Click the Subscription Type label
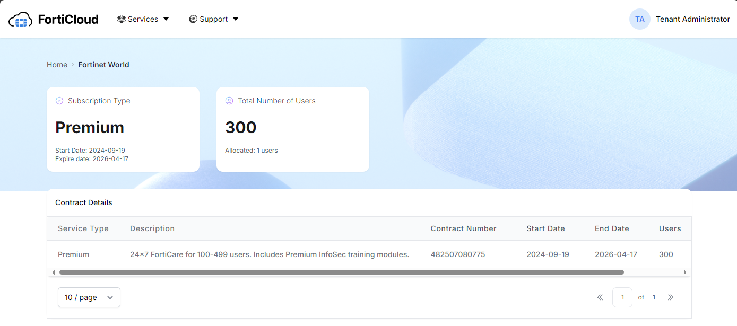This screenshot has width=737, height=326. tap(99, 101)
